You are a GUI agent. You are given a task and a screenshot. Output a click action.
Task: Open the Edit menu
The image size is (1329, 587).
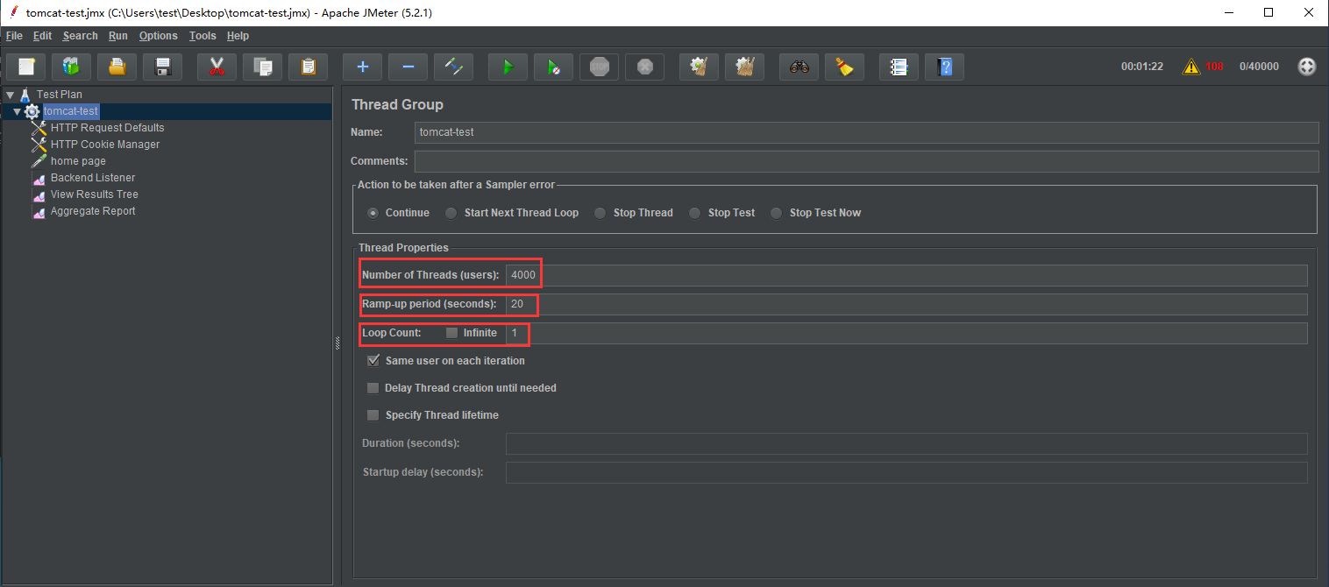pos(43,36)
